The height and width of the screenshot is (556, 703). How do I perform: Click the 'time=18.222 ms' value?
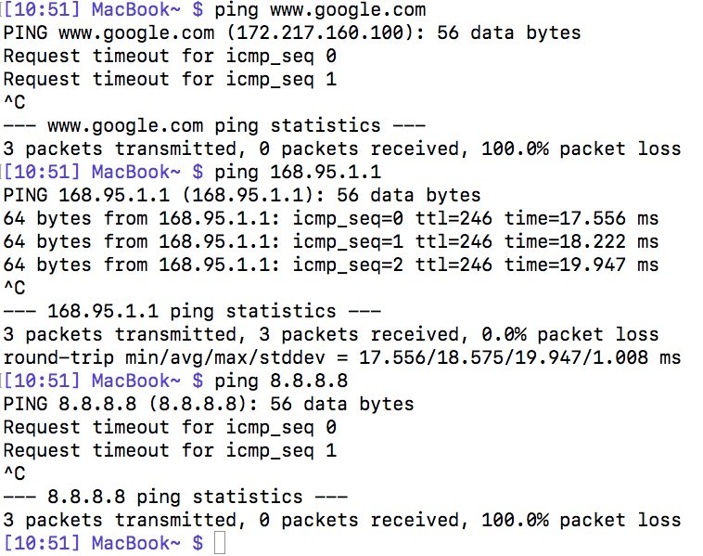point(582,242)
